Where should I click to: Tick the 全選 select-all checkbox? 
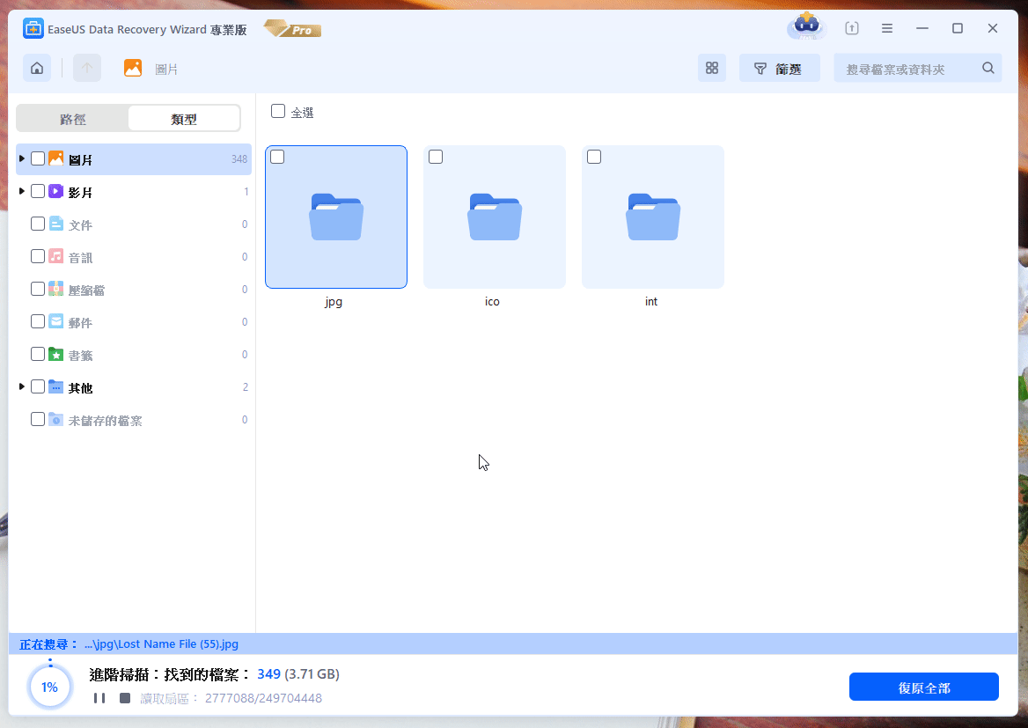pos(278,112)
